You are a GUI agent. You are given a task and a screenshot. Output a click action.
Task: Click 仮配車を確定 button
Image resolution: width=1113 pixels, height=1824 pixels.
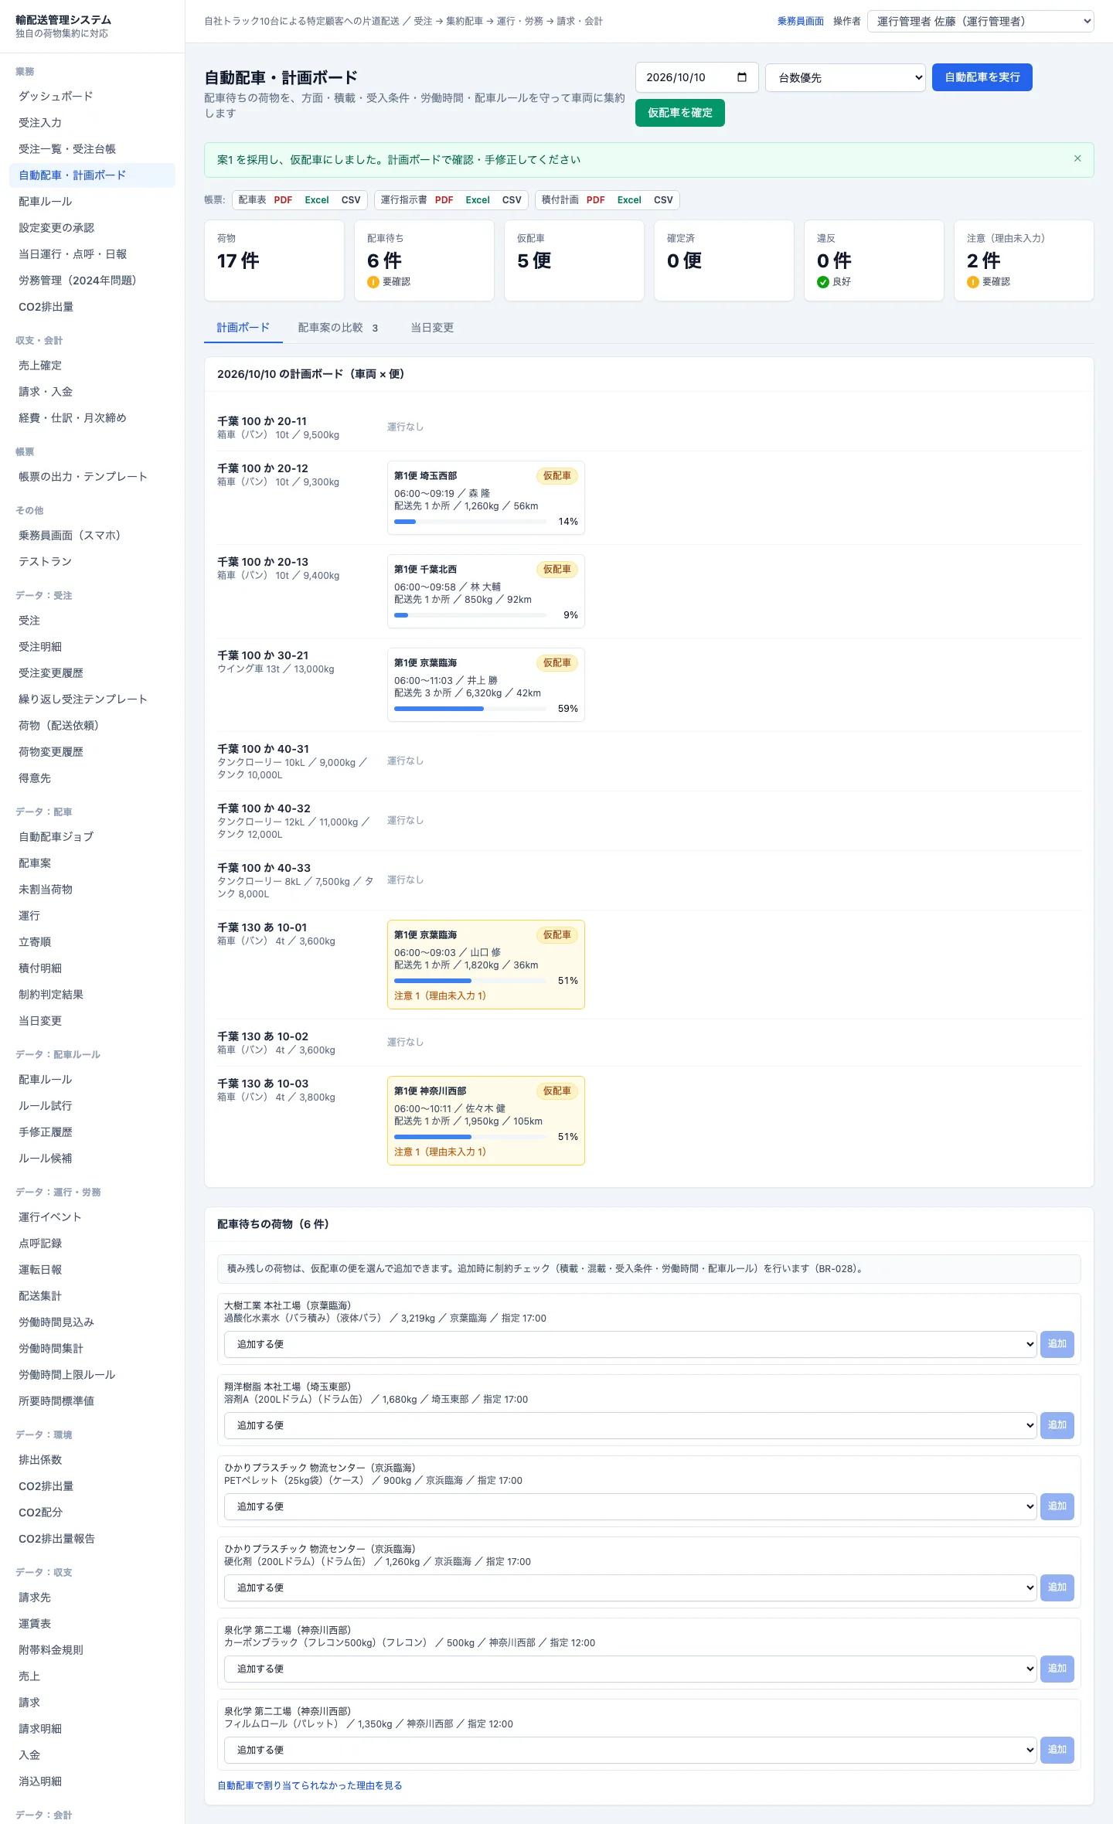coord(680,113)
